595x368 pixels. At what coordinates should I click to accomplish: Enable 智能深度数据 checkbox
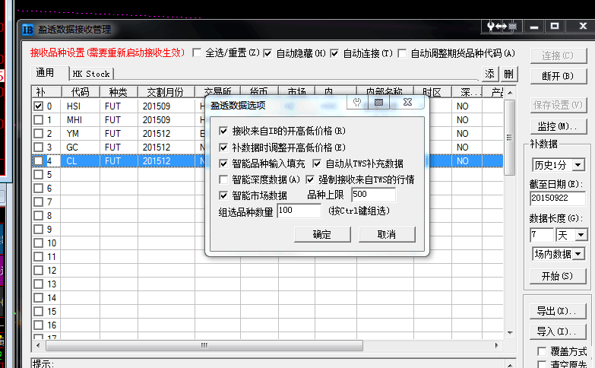(223, 179)
